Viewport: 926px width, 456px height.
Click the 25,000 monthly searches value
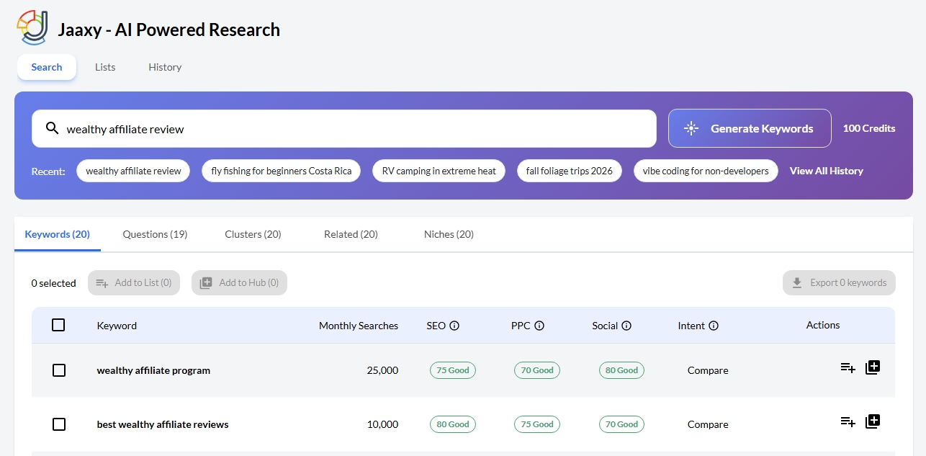tap(382, 370)
